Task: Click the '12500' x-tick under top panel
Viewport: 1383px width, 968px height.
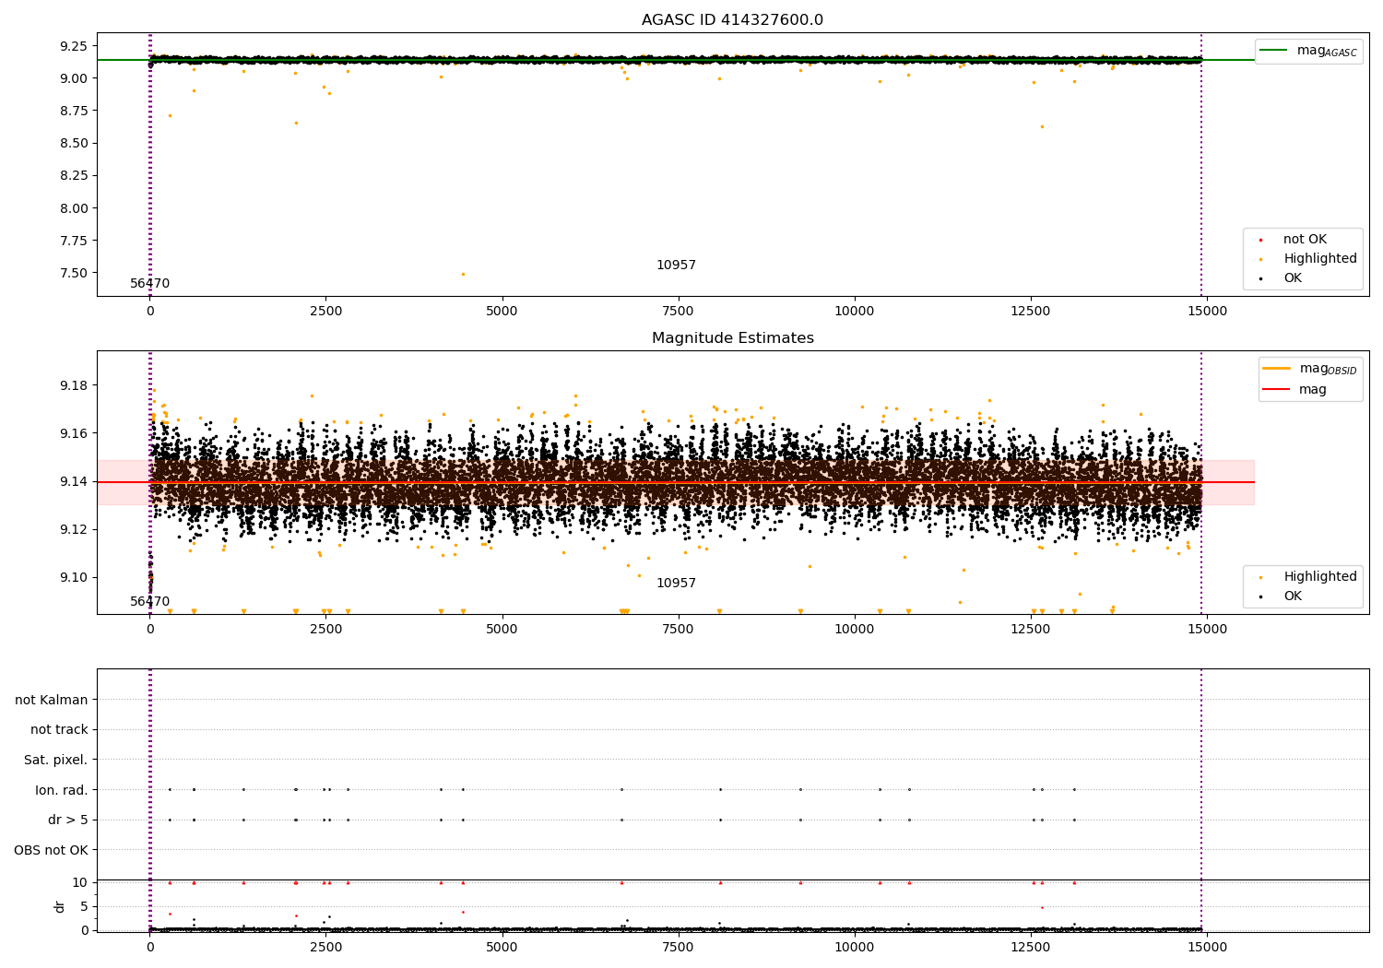Action: [x=1031, y=312]
